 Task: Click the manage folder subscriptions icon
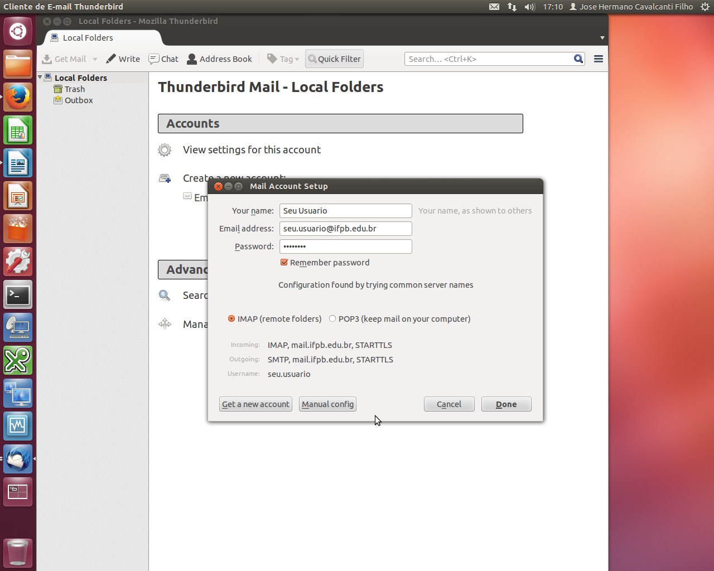click(x=165, y=324)
